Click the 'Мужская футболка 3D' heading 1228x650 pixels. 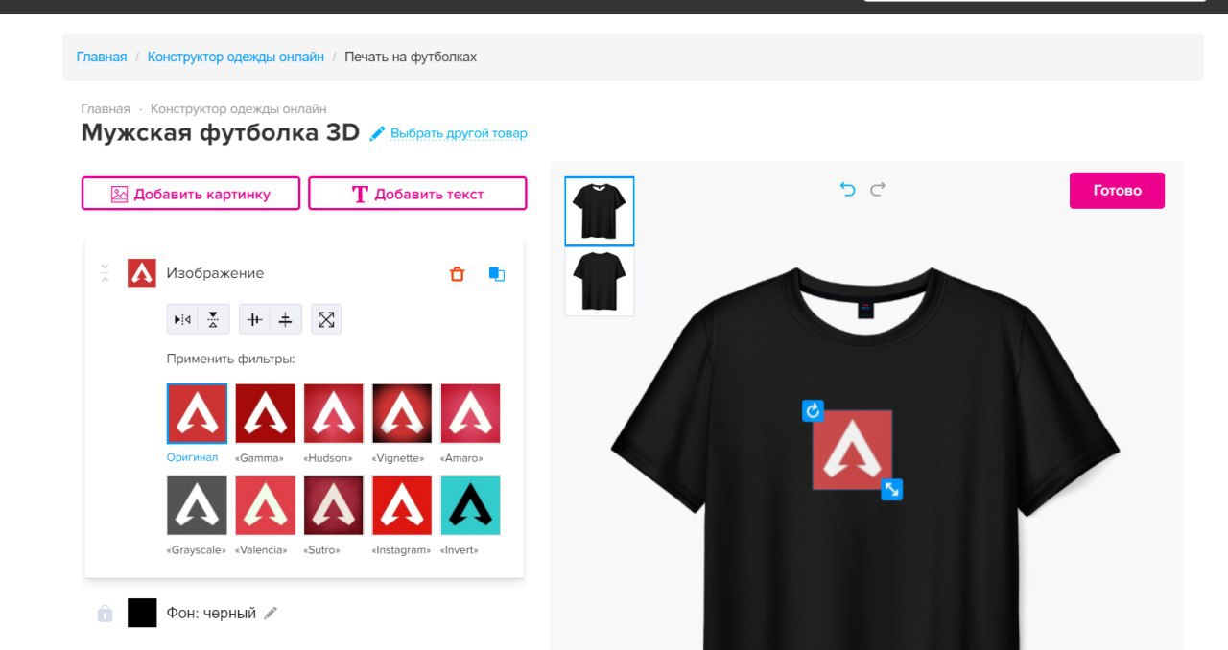coord(221,132)
